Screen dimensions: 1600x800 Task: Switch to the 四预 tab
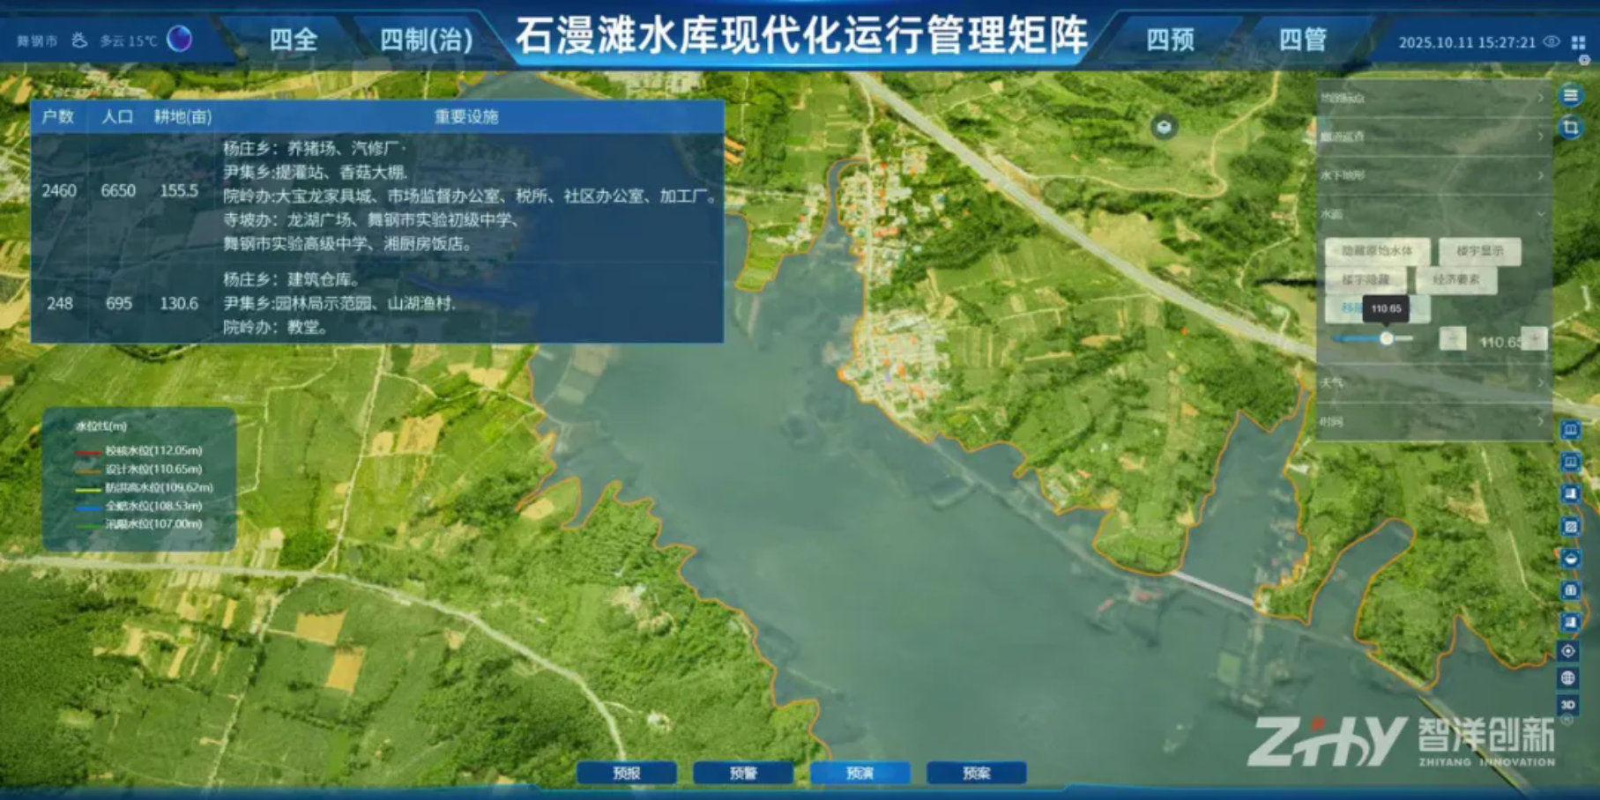(1170, 40)
